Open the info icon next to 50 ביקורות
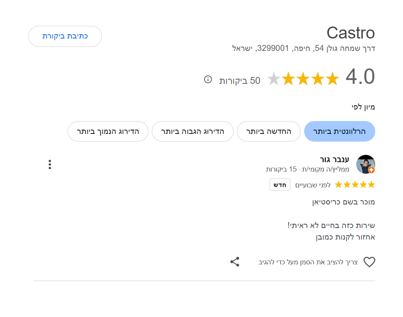The width and height of the screenshot is (403, 317). tap(208, 80)
